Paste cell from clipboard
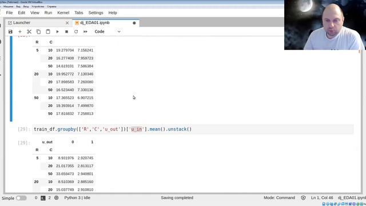366x206 pixels. [48, 31]
